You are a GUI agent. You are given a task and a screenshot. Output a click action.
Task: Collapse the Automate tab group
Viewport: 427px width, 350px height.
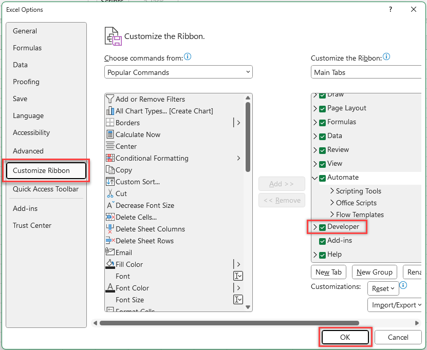click(x=315, y=178)
